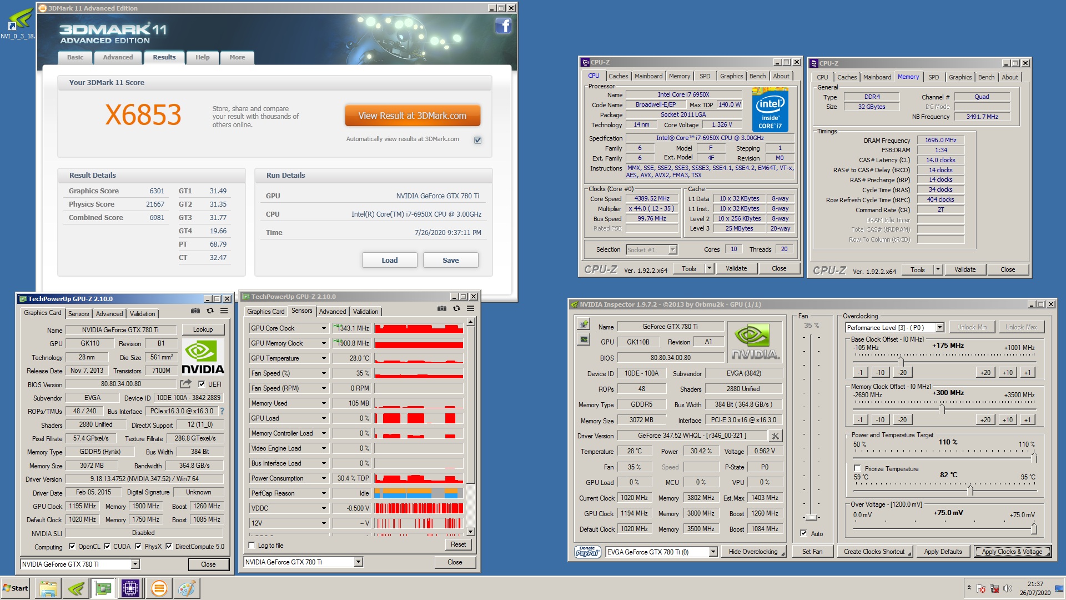This screenshot has width=1066, height=600.
Task: Toggle Auto fan checkbox in NVIDIA Inspector
Action: [x=803, y=533]
